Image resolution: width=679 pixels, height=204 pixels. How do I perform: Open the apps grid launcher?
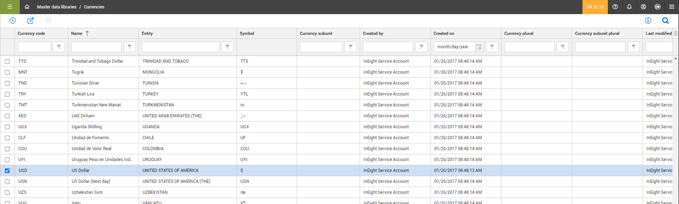pos(671,7)
